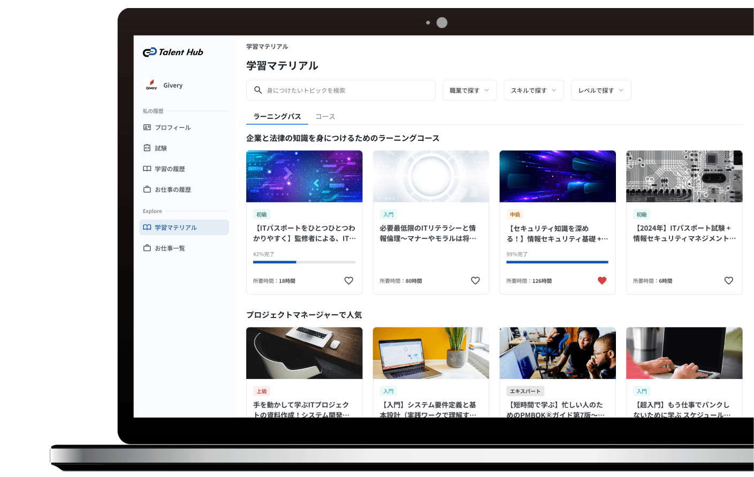This screenshot has height=477, width=754.
Task: Click the 試験 icon in sidebar
Action: pyautogui.click(x=147, y=148)
